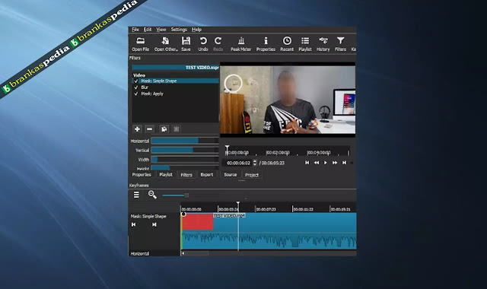The image size is (487, 289).
Task: Select the Filters tab
Action: coord(186,175)
